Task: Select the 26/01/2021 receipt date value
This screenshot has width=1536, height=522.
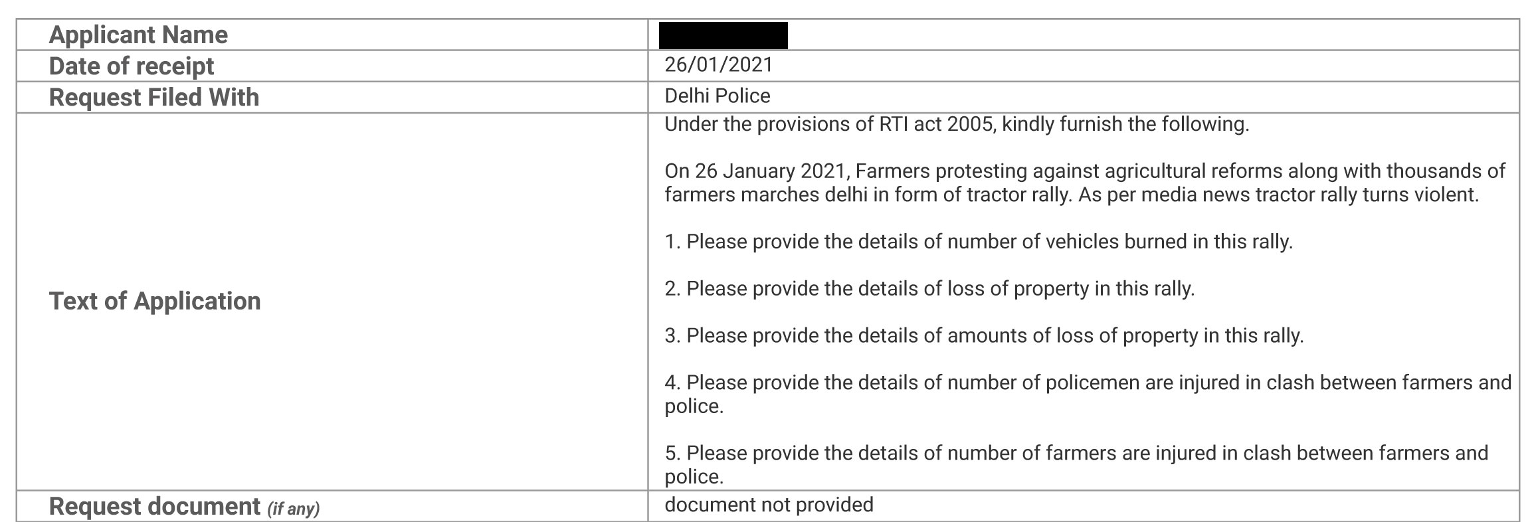Action: pos(719,64)
